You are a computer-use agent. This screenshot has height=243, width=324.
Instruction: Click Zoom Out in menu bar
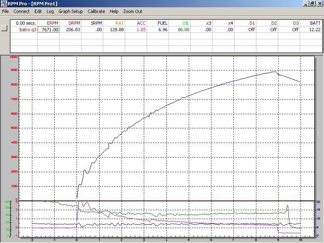(x=133, y=11)
